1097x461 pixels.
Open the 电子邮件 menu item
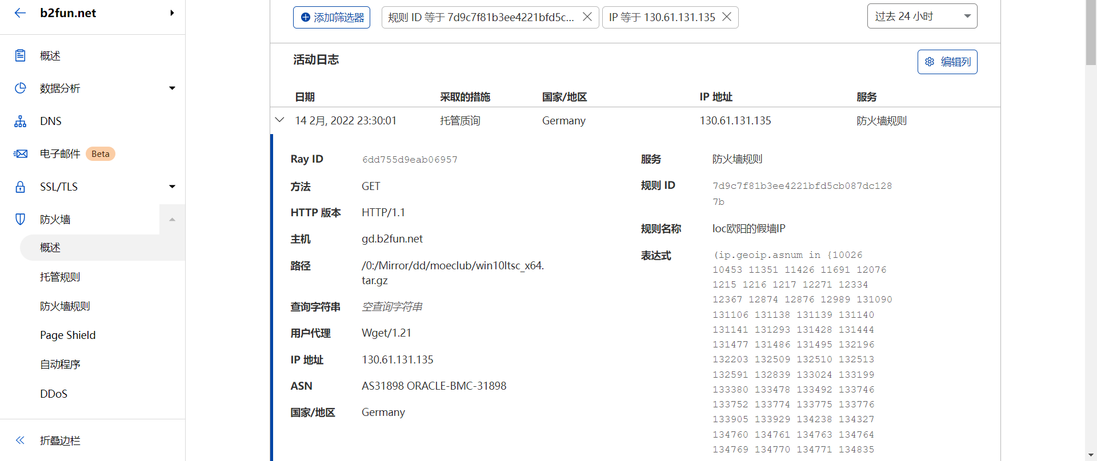[60, 153]
